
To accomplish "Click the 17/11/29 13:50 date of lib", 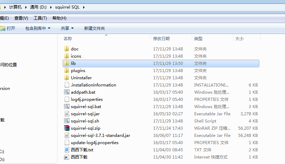I will click(x=168, y=63).
